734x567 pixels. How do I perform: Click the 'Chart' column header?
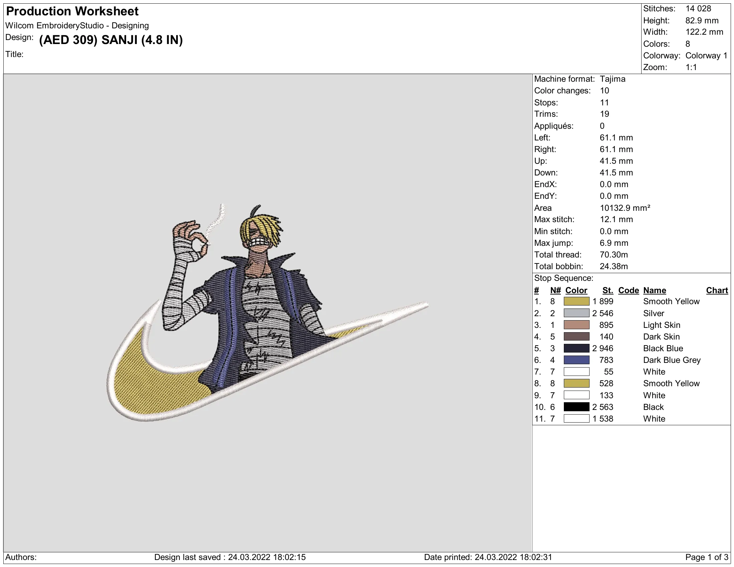pos(717,291)
